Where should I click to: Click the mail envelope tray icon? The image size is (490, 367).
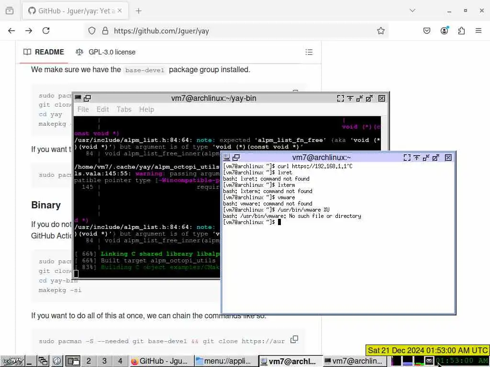429,361
